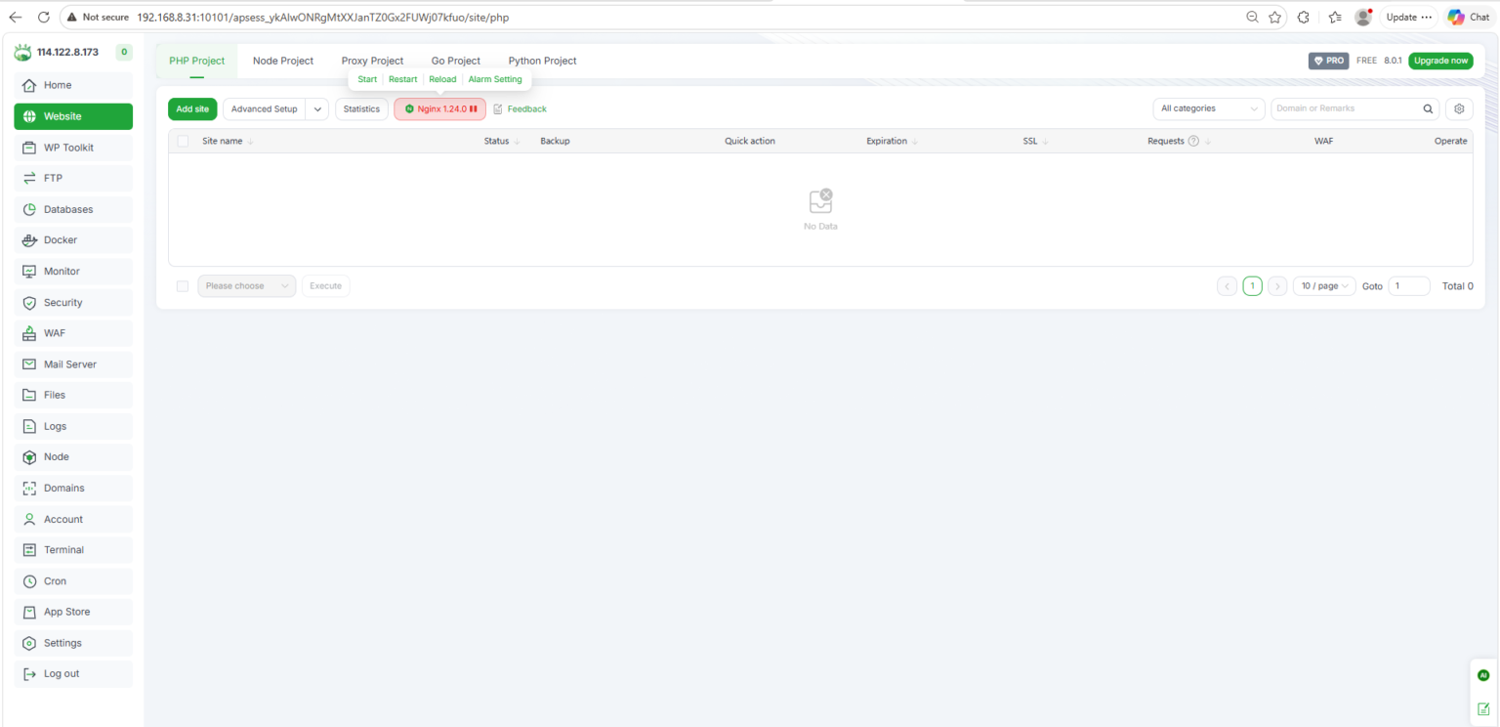Open browser extensions puzzle icon
Viewport: 1500px width, 727px height.
click(1303, 17)
